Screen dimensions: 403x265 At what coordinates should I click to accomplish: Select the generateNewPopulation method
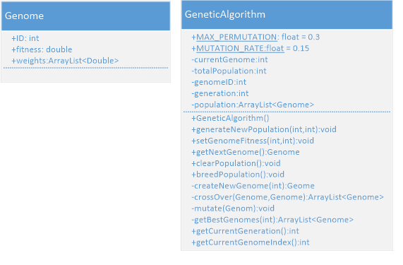264,129
